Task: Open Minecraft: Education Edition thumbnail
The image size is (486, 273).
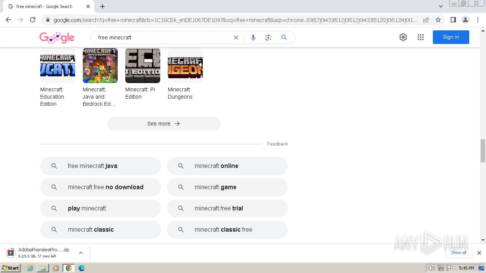Action: 58,66
